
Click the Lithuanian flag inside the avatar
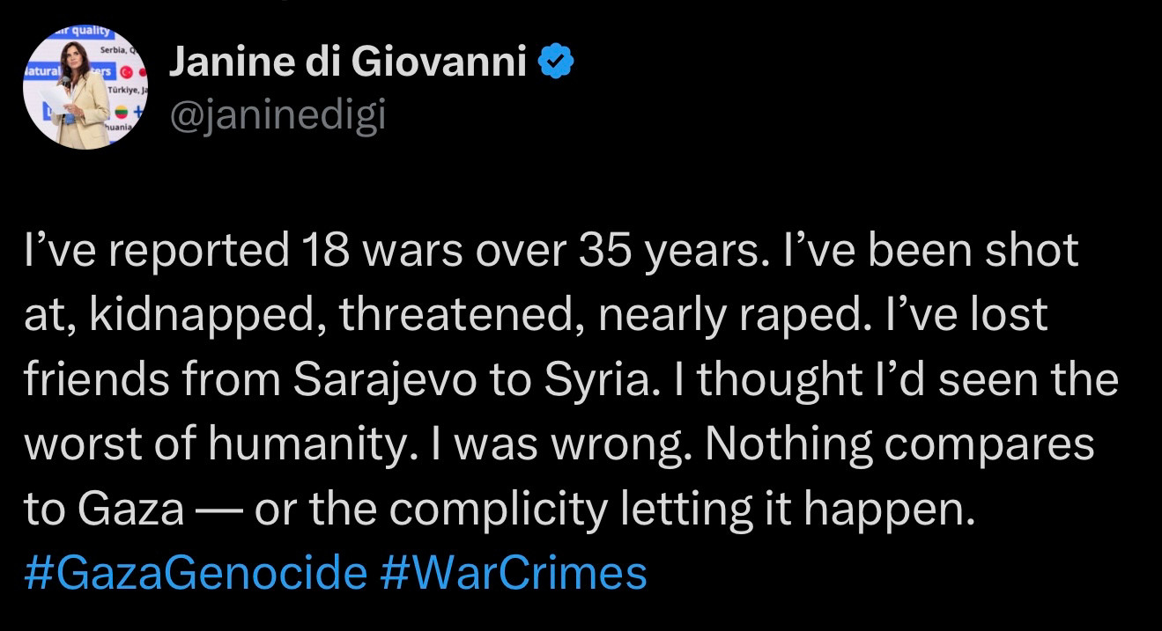(122, 112)
